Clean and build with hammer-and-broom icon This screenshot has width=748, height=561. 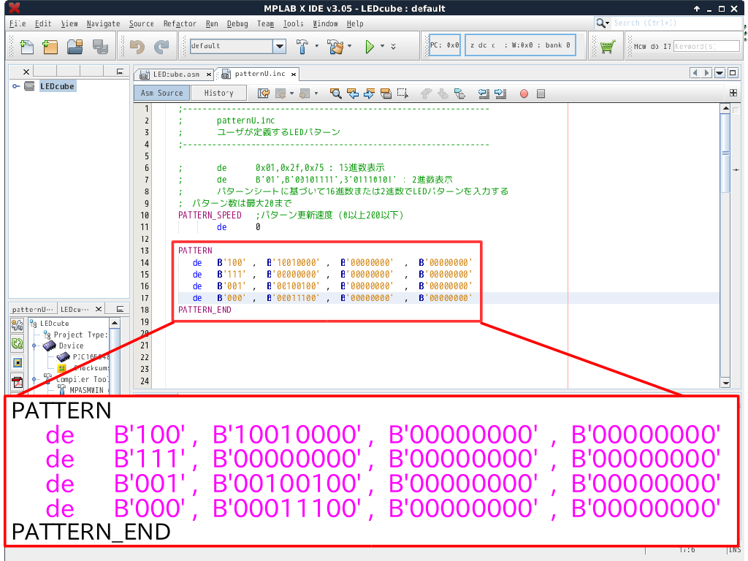335,46
